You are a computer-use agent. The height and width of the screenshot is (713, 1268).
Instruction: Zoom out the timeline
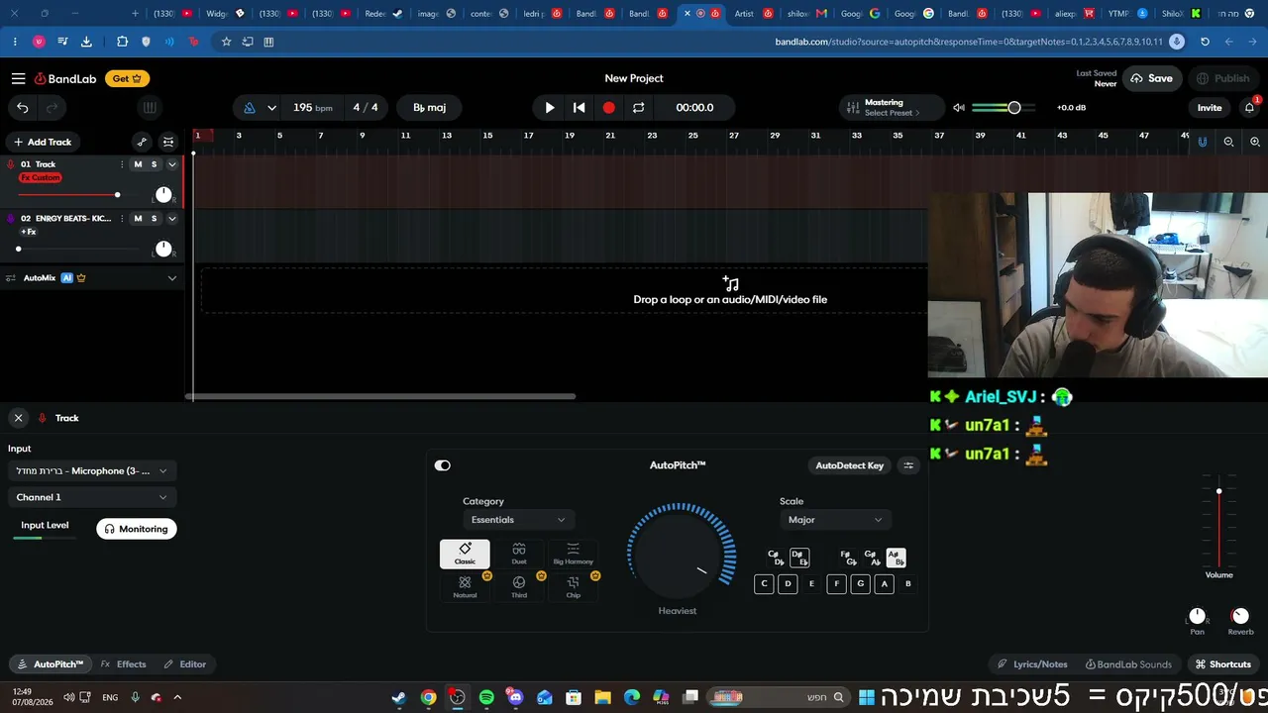click(1228, 142)
